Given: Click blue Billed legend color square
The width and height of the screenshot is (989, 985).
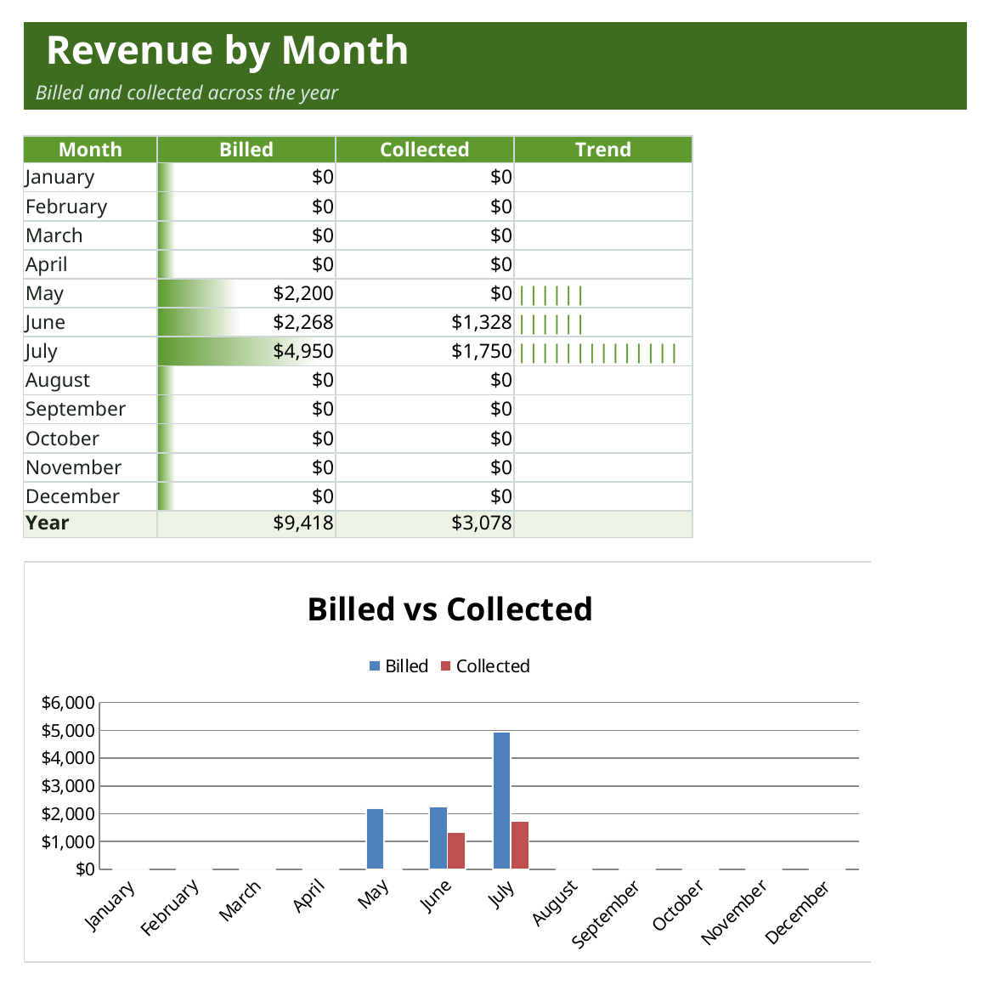Looking at the screenshot, I should tap(375, 666).
